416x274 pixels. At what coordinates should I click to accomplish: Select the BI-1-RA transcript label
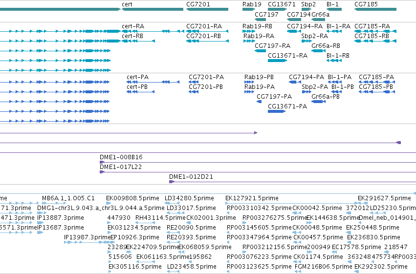point(338,26)
